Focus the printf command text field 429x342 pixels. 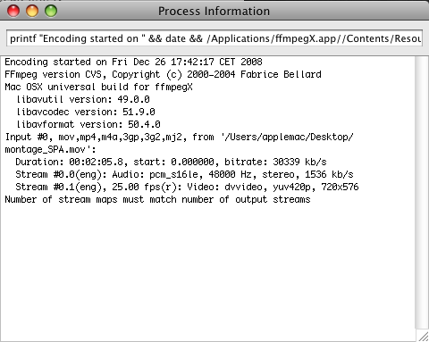click(x=214, y=38)
